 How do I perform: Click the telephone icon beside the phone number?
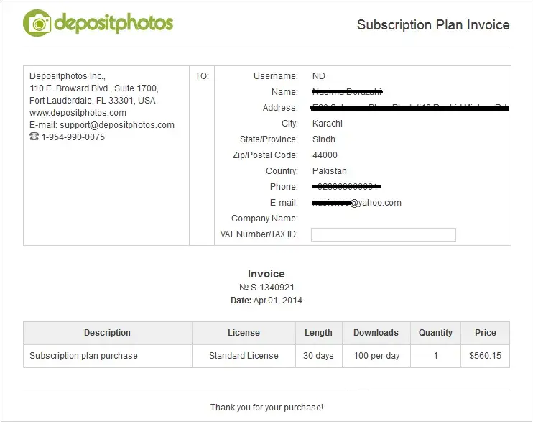[x=34, y=137]
